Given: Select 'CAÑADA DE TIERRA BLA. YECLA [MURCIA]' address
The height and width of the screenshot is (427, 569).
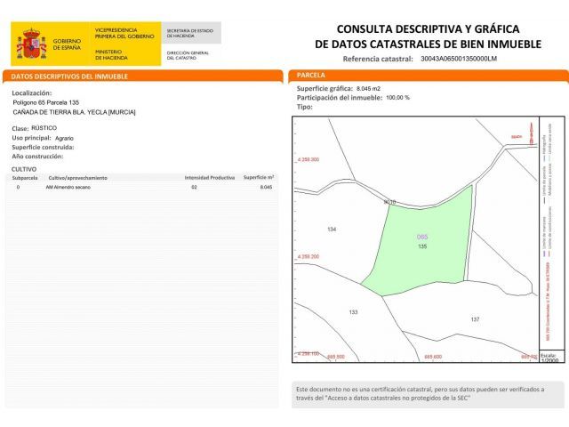Looking at the screenshot, I should pyautogui.click(x=74, y=112).
